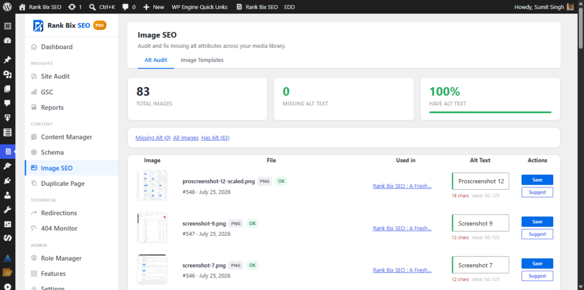Click the user avatar beside Howdy, Sumit Singh
584x290 pixels.
[570, 7]
